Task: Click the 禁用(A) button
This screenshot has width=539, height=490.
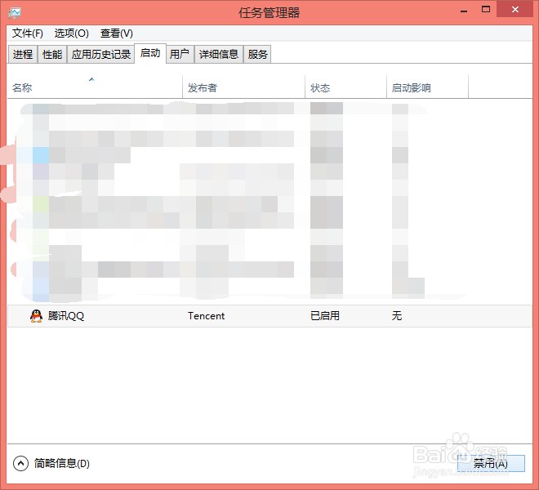Action: 491,464
